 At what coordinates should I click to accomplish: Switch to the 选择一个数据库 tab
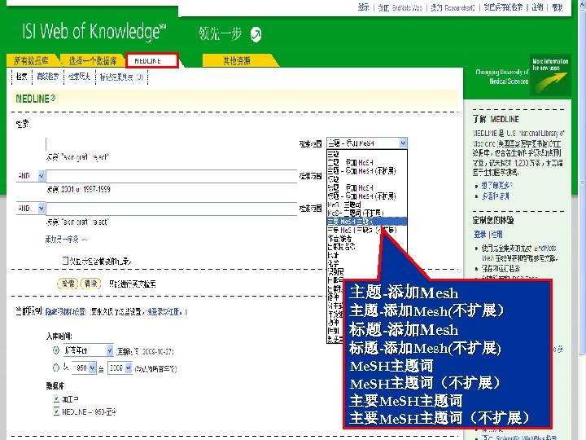click(93, 60)
